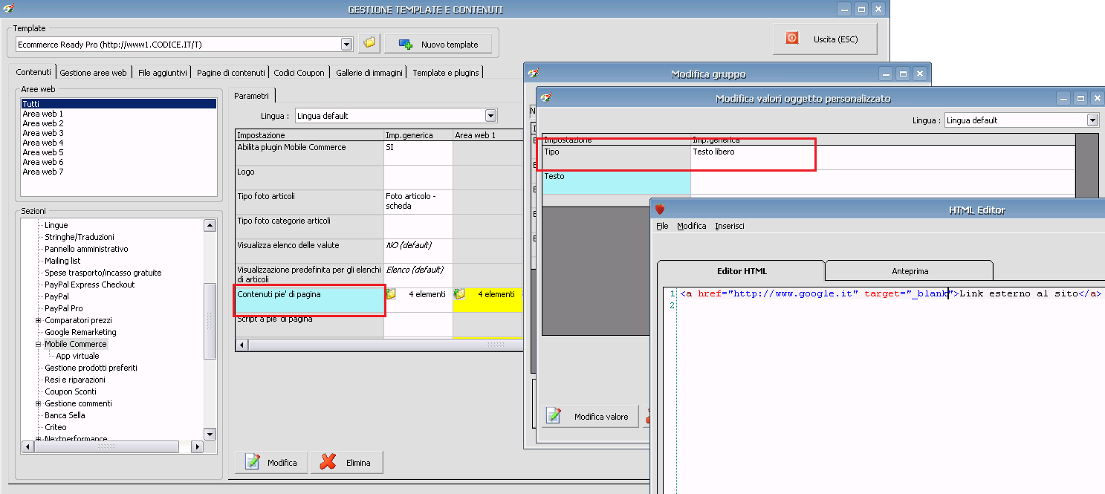Select Area web 3 in the Aree web list

pyautogui.click(x=43, y=133)
